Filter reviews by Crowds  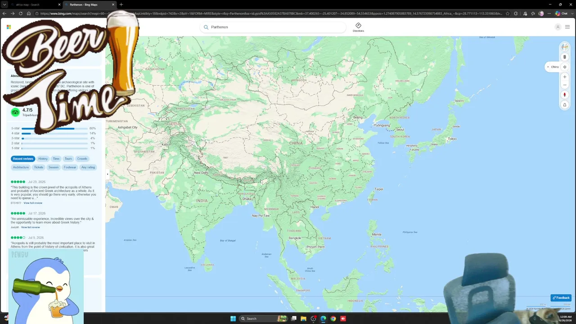(82, 159)
